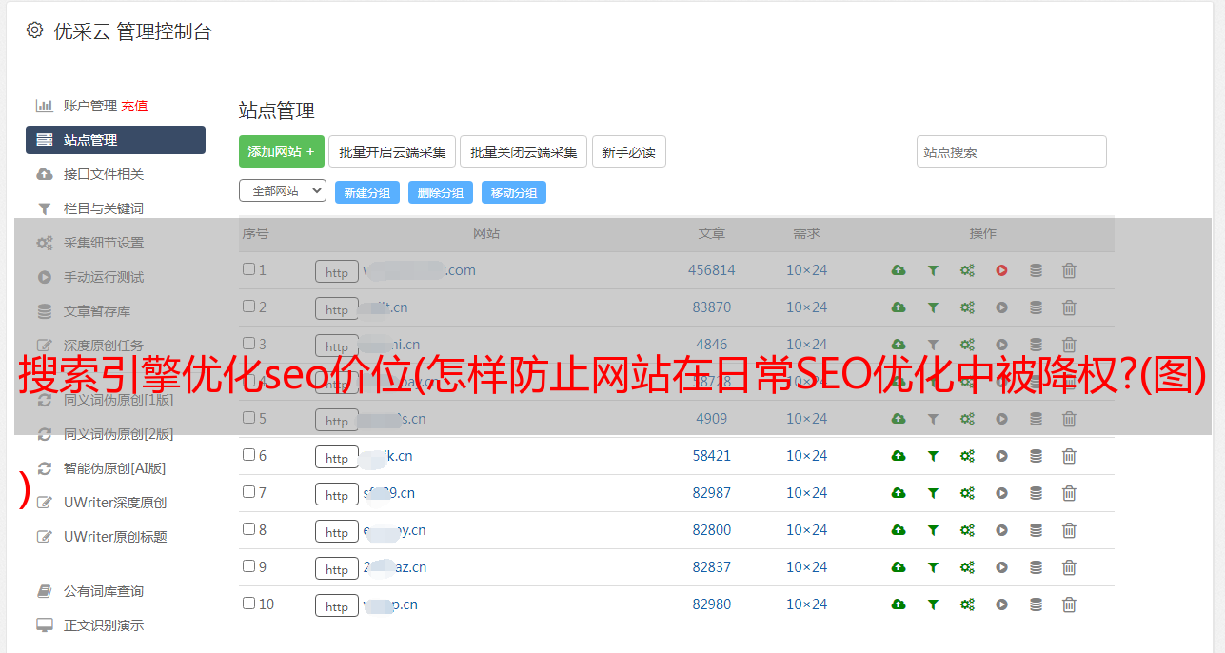
Task: Open 正文识别演示 in the sidebar
Action: [x=104, y=625]
